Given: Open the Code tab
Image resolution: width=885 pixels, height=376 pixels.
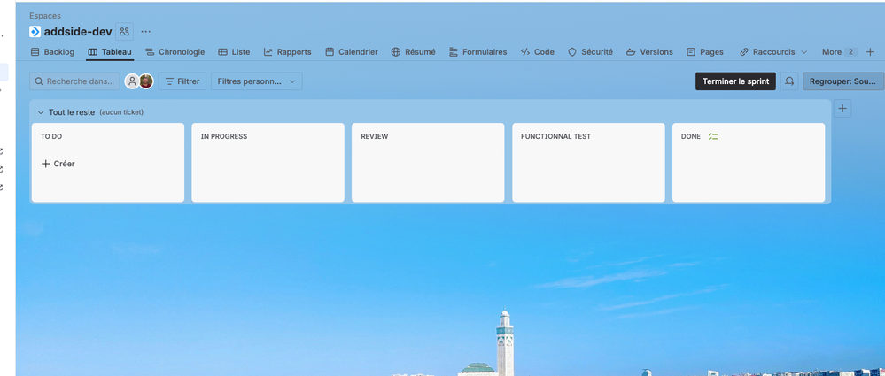Looking at the screenshot, I should pyautogui.click(x=538, y=52).
